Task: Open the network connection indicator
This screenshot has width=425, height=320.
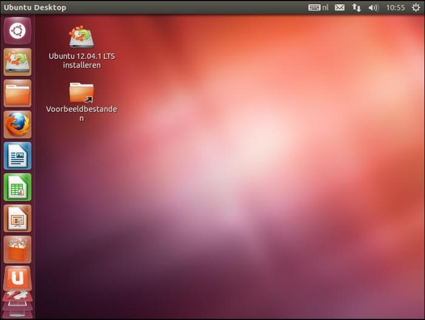Action: [356, 7]
